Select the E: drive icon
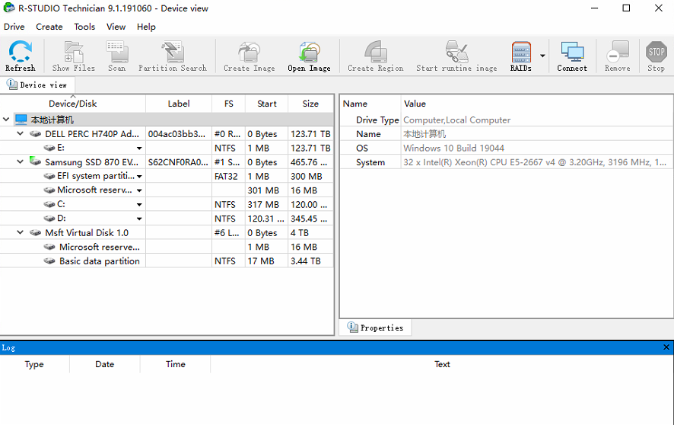 (x=49, y=148)
